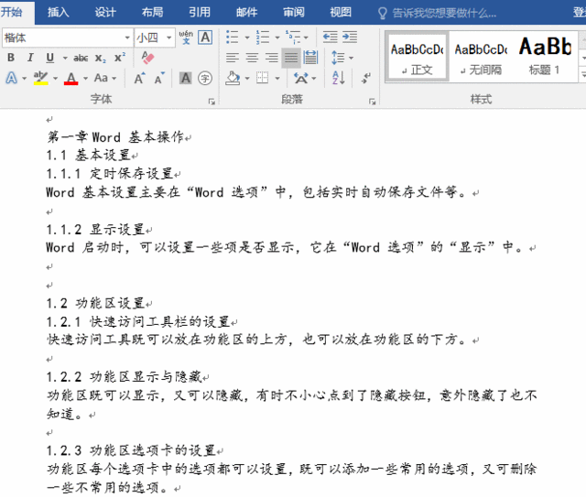Viewport: 586px width, 497px height.
Task: Toggle strikethrough on text
Action: (x=81, y=58)
